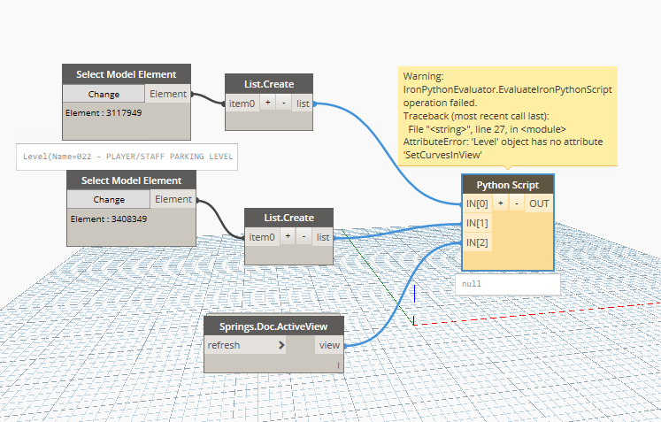Click the Element output port of node 3117949

(x=167, y=94)
